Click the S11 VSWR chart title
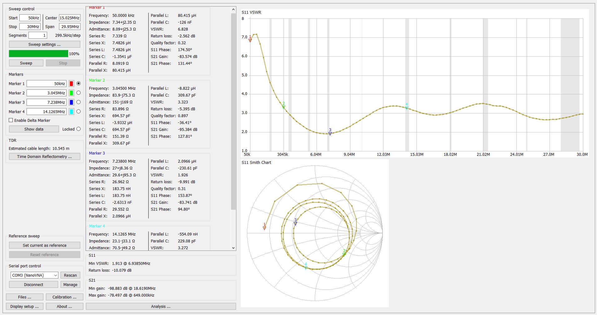 (251, 12)
